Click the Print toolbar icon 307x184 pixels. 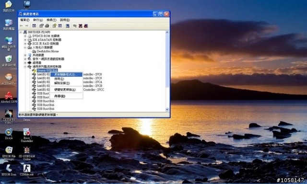click(47, 26)
